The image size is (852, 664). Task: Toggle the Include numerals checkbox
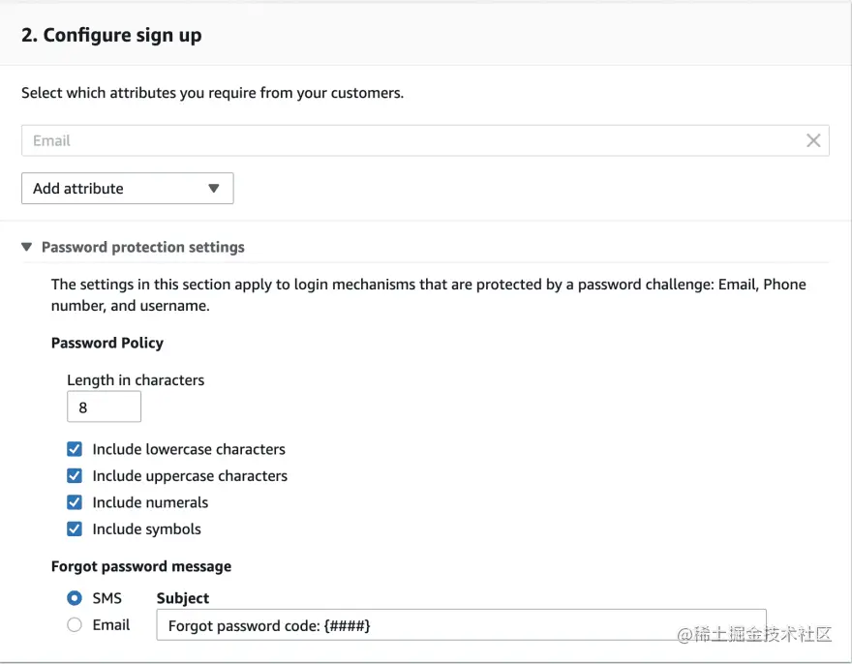75,502
